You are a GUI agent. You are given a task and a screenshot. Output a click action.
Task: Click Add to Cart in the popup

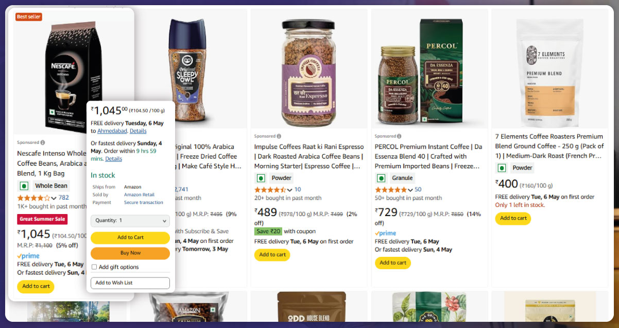[130, 238]
